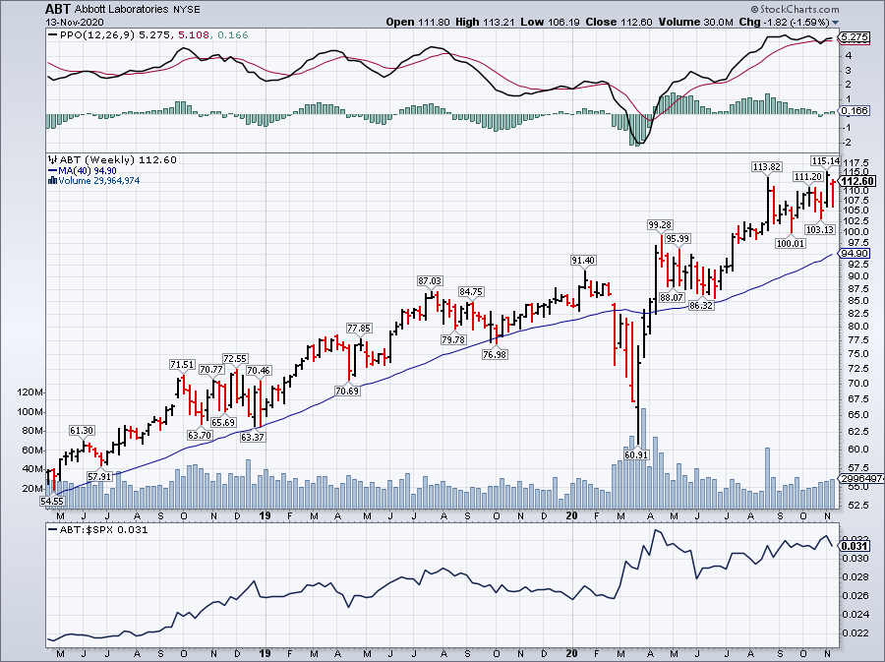This screenshot has width=885, height=662.
Task: Click the 87.03 peak price annotation
Action: [430, 280]
